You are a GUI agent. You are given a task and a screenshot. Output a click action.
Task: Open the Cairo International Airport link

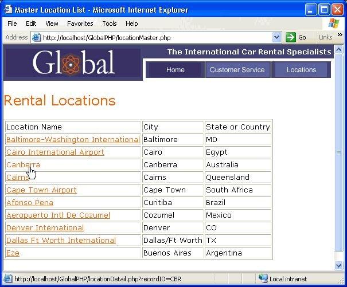[55, 152]
